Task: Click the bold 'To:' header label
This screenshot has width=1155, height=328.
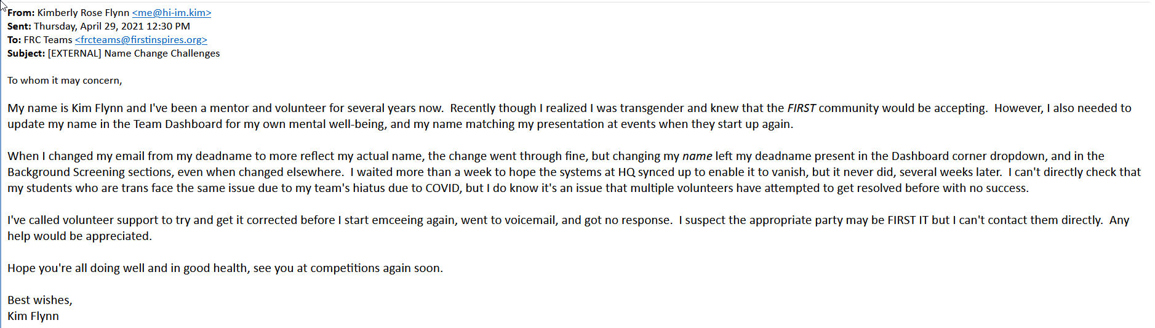Action: click(14, 40)
